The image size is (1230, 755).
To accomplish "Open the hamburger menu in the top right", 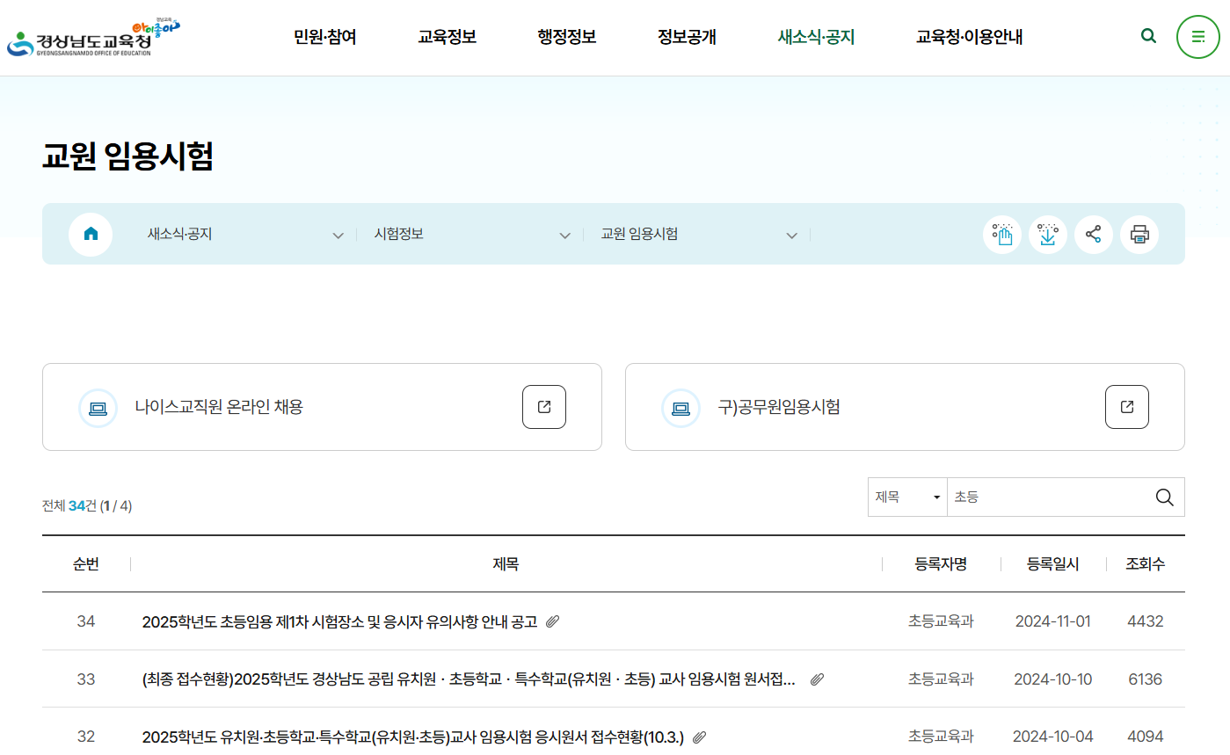I will pos(1197,37).
